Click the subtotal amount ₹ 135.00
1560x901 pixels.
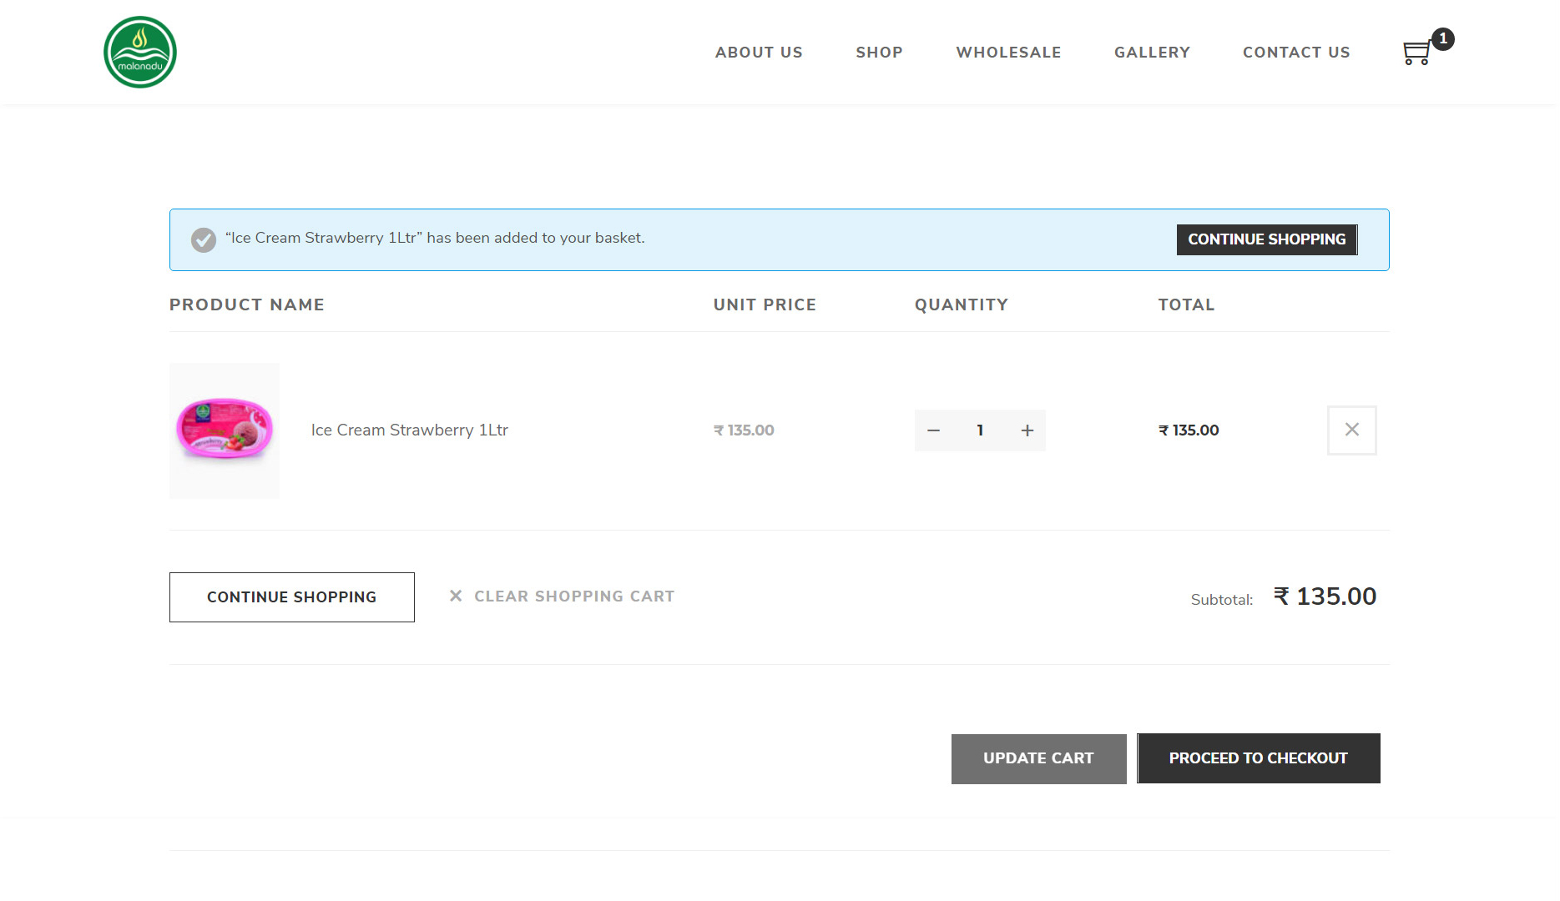pos(1325,596)
